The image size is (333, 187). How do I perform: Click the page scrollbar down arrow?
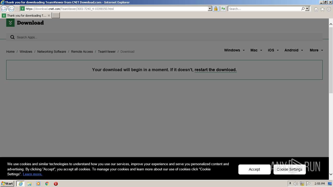point(331,174)
